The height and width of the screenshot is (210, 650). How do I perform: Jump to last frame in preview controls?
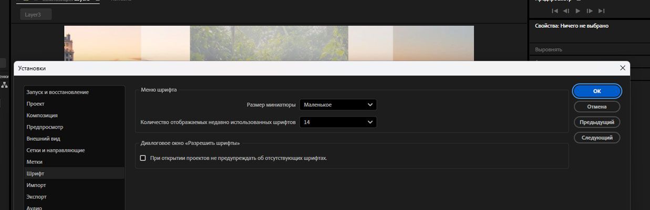pos(602,10)
